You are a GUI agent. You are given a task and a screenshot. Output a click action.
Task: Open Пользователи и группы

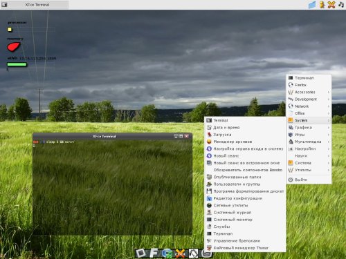click(245, 184)
